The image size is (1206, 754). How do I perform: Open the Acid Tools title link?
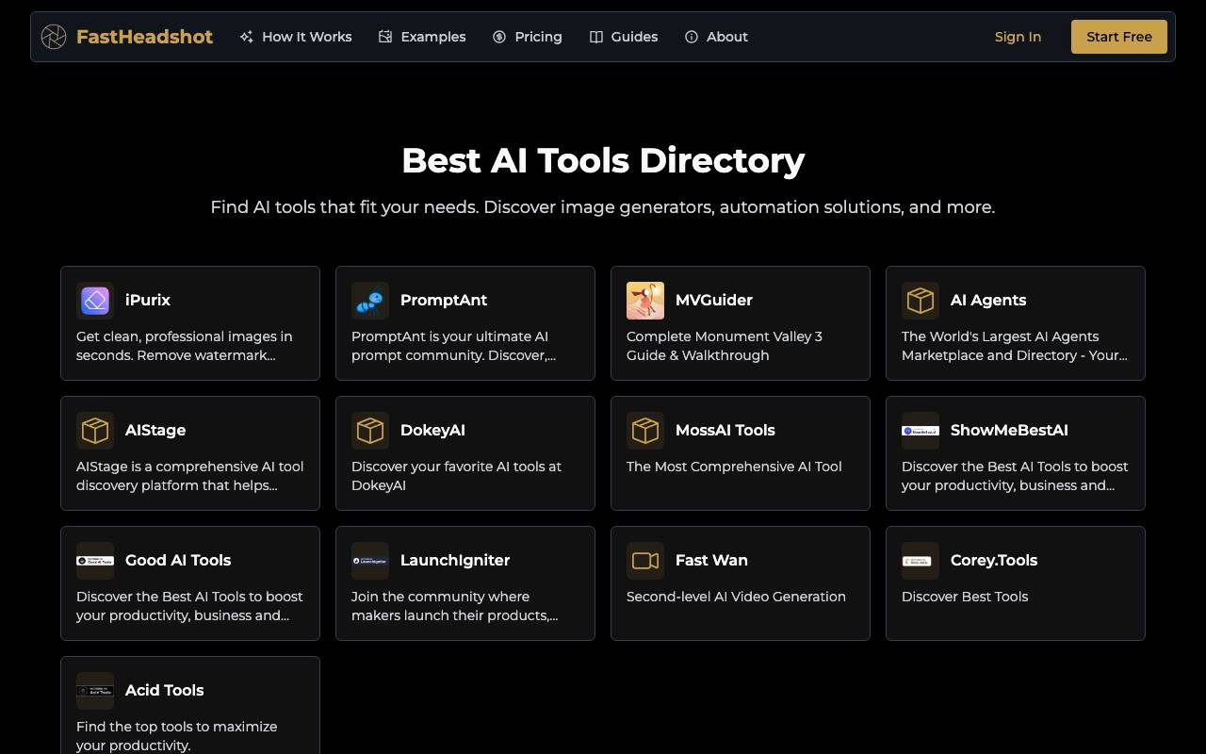tap(165, 690)
